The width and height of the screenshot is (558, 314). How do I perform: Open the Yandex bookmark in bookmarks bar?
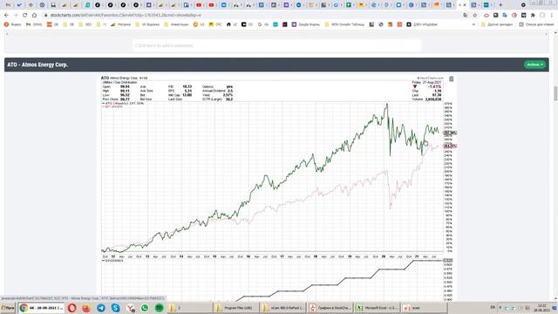point(12,24)
